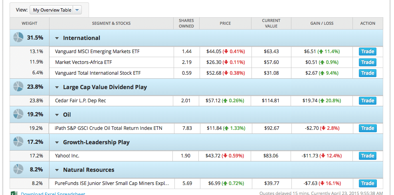This screenshot has height=195, width=394.
Task: Click the Growth-Leadership Play pie chart icon
Action: (x=18, y=142)
